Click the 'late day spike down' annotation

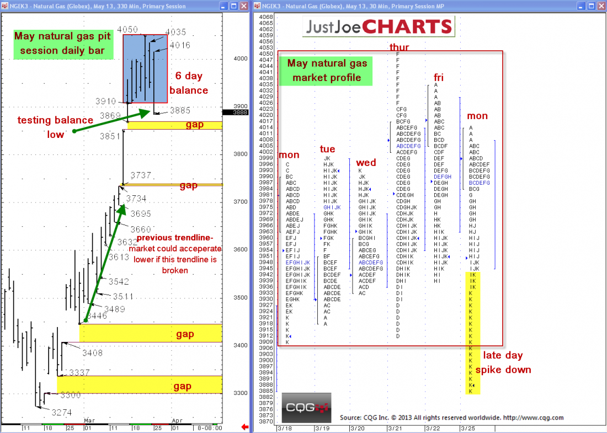pyautogui.click(x=503, y=362)
